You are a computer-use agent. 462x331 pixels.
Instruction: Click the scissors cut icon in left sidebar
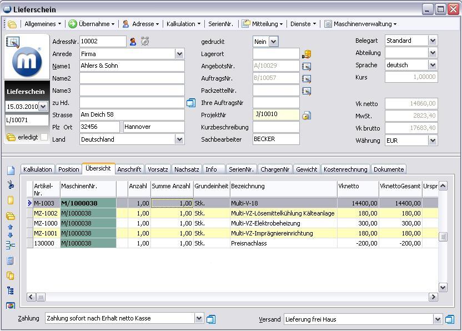pyautogui.click(x=11, y=185)
